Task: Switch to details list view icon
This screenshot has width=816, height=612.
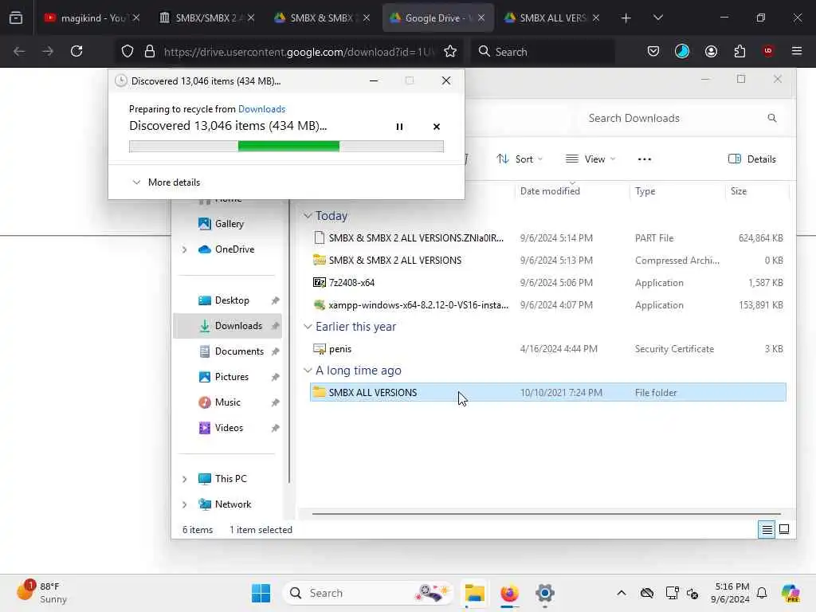Action: (x=767, y=530)
